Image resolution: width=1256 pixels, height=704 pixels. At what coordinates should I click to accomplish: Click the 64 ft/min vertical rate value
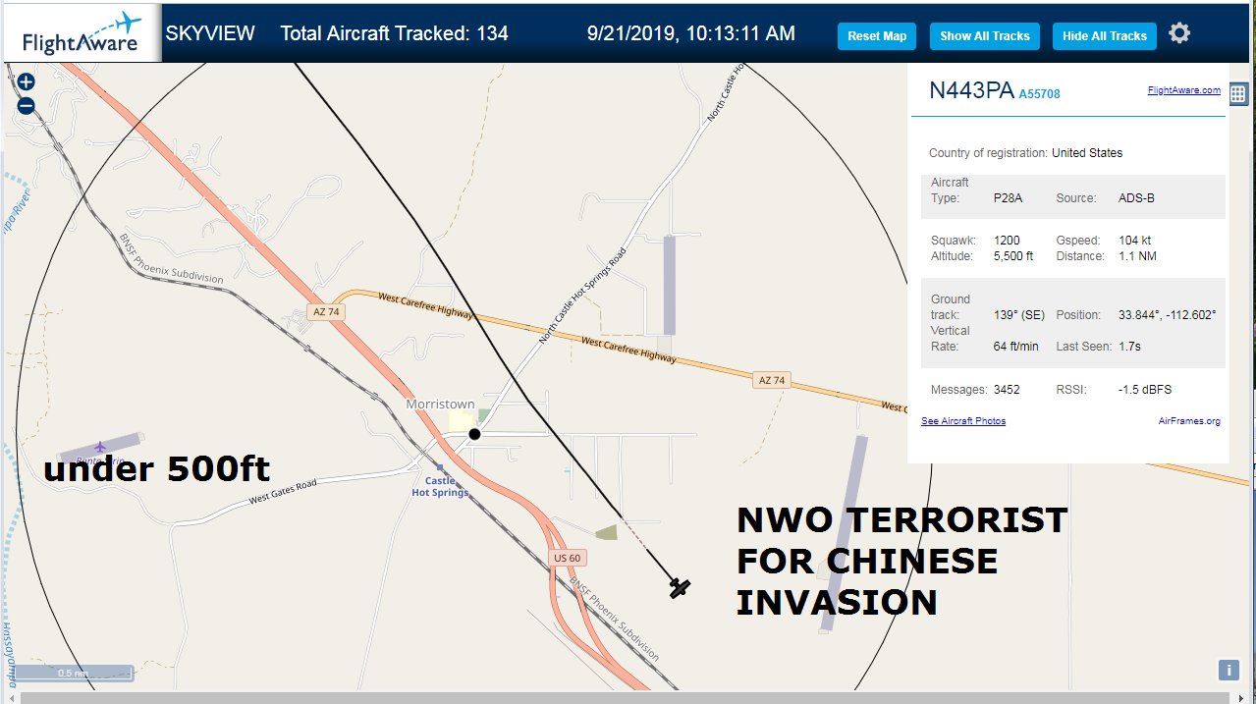[x=1016, y=347]
